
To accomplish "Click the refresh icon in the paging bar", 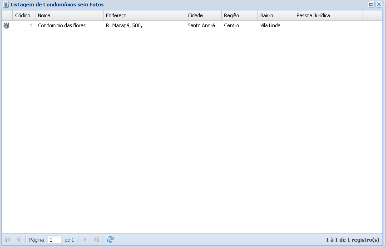I will tap(110, 239).
